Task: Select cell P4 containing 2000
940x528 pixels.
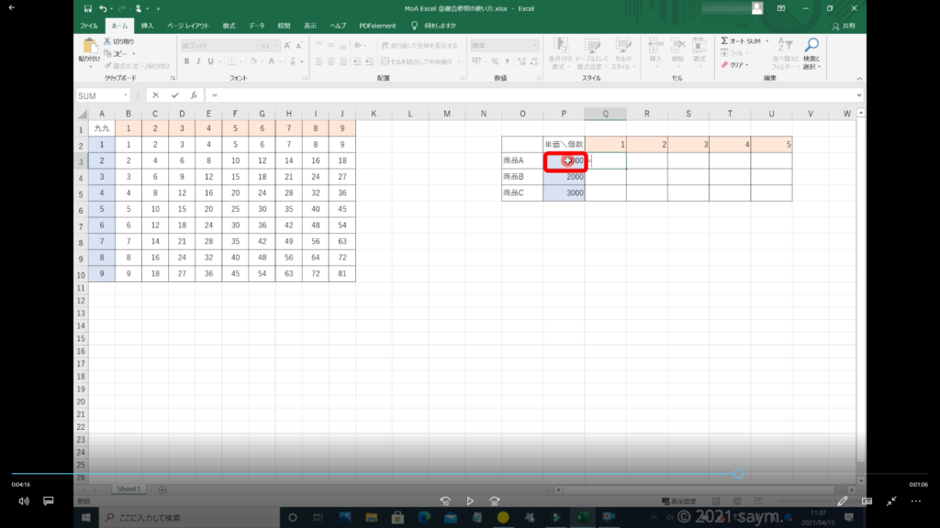Action: click(x=564, y=177)
